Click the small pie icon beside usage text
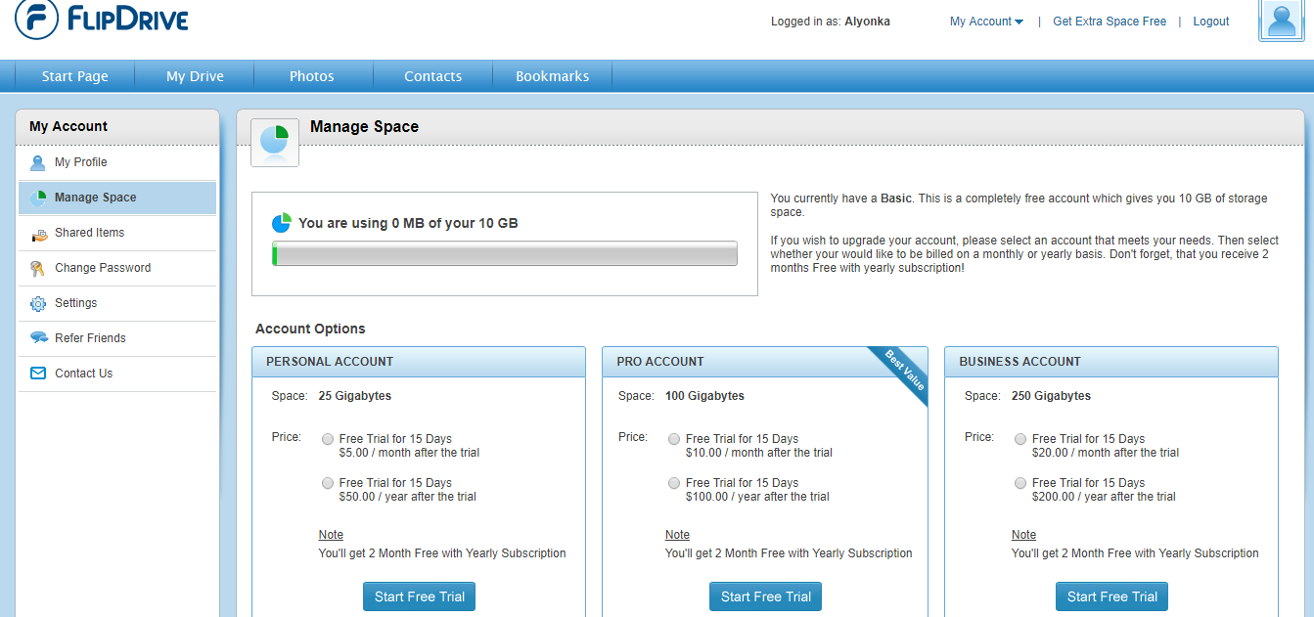This screenshot has height=617, width=1314. click(x=282, y=223)
